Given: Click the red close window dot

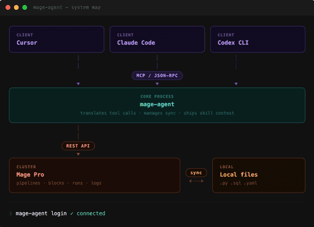Looking at the screenshot, I should 8,7.
